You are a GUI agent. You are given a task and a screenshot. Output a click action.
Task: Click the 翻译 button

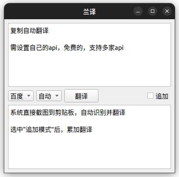81,96
